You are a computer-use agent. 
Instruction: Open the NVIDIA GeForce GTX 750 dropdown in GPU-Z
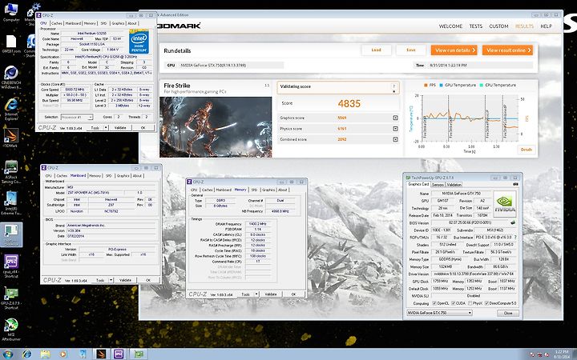(x=439, y=313)
